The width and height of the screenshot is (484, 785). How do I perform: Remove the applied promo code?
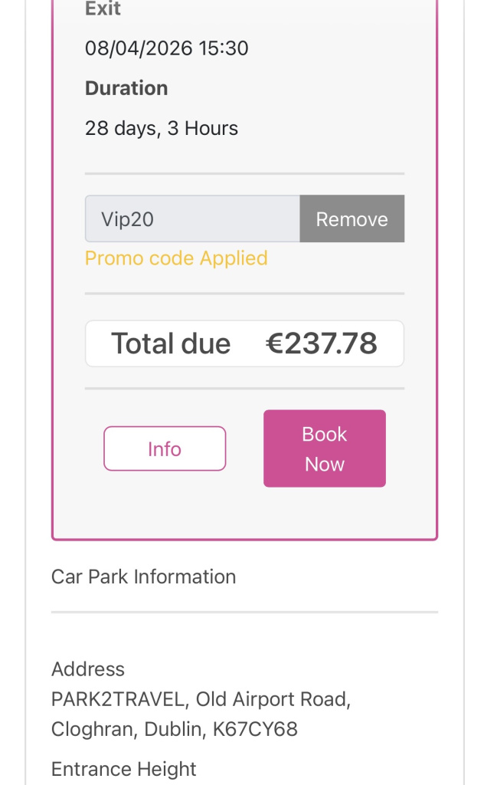(352, 219)
